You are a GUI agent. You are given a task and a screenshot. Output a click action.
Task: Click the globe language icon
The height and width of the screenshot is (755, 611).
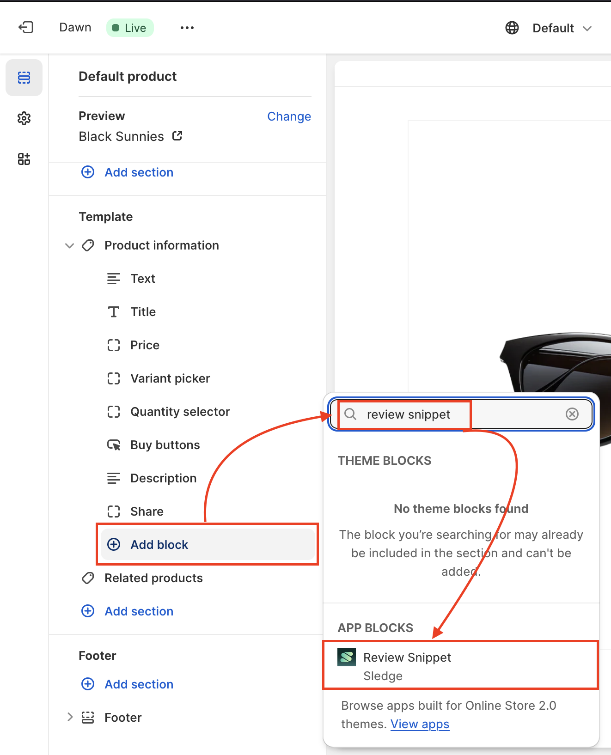[512, 28]
